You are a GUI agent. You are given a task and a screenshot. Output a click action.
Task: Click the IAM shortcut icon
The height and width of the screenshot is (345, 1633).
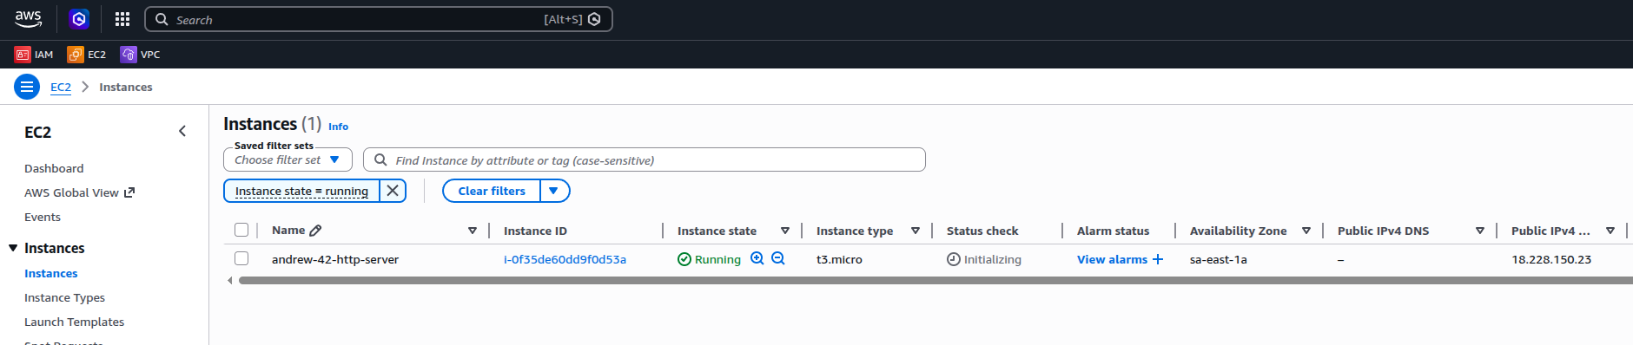coord(23,55)
